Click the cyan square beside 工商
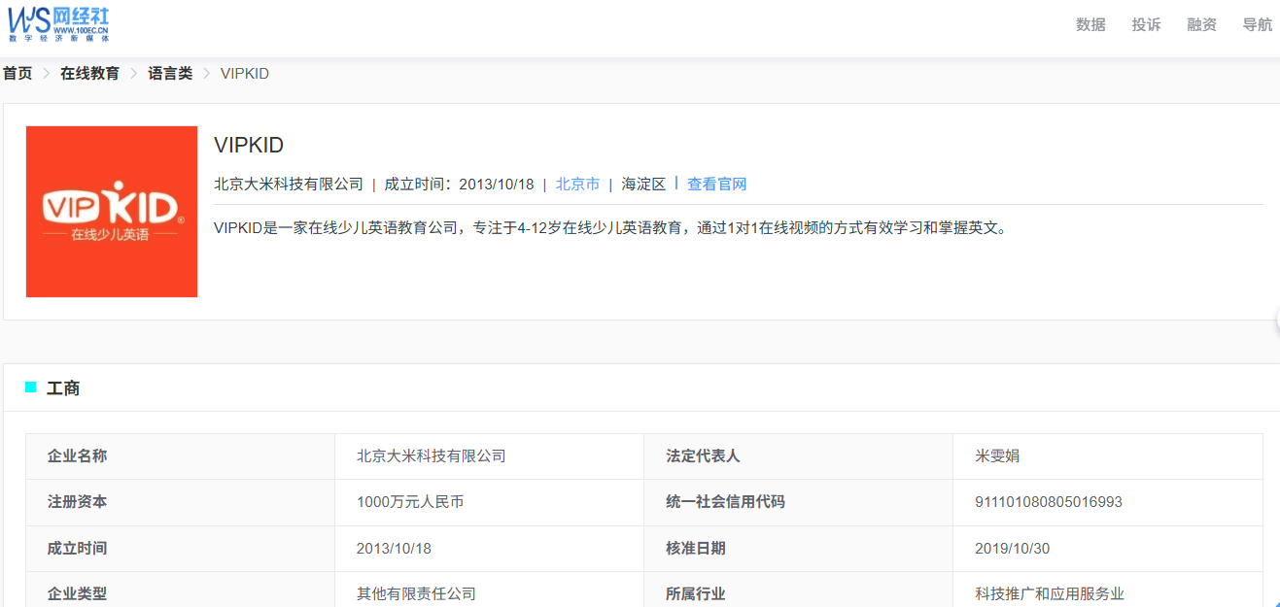The image size is (1280, 607). [x=31, y=388]
